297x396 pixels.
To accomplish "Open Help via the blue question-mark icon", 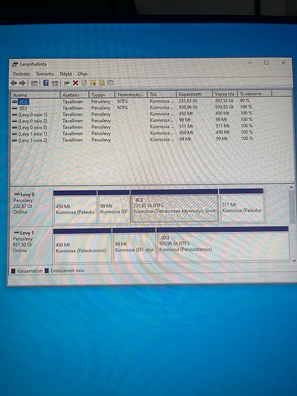I will (45, 83).
